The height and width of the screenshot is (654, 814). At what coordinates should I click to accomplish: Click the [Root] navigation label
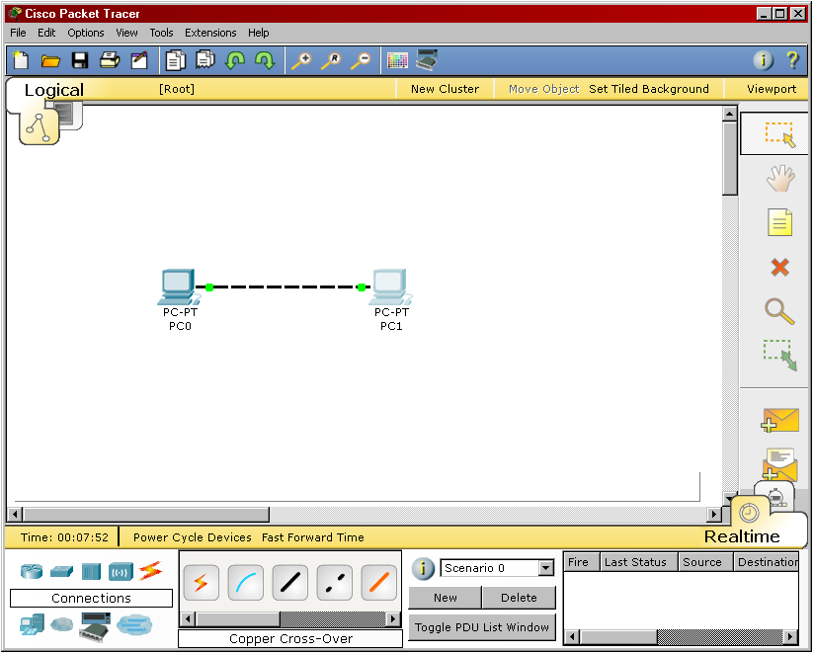coord(177,89)
